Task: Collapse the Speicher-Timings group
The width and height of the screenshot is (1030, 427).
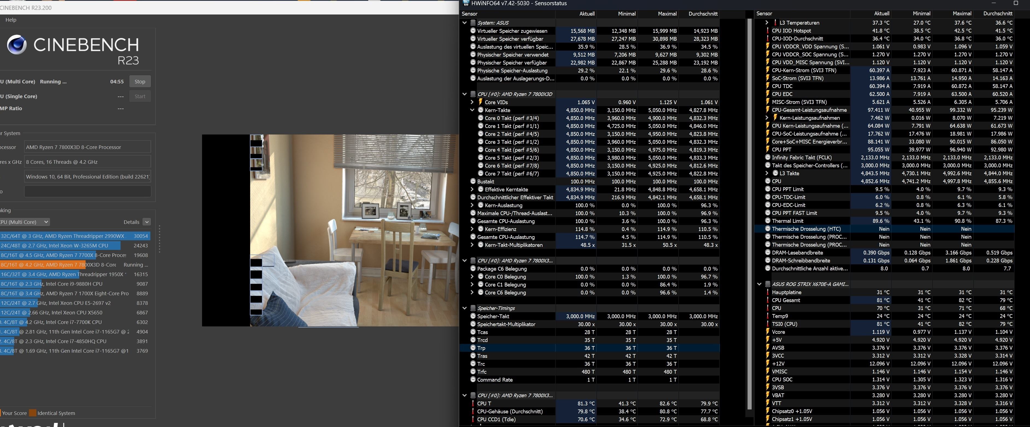Action: (x=464, y=308)
